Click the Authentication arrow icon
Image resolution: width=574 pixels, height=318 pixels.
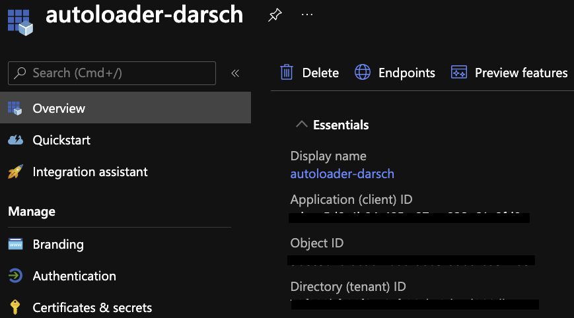click(x=15, y=276)
